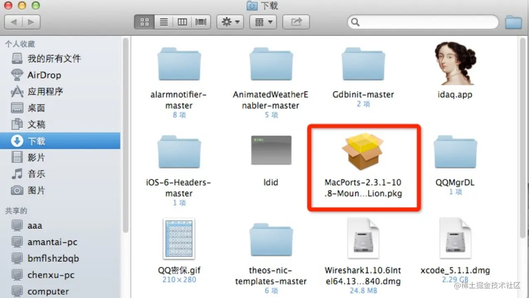529x298 pixels.
Task: Select the theos-nic-templates-master folder icon
Action: click(271, 240)
